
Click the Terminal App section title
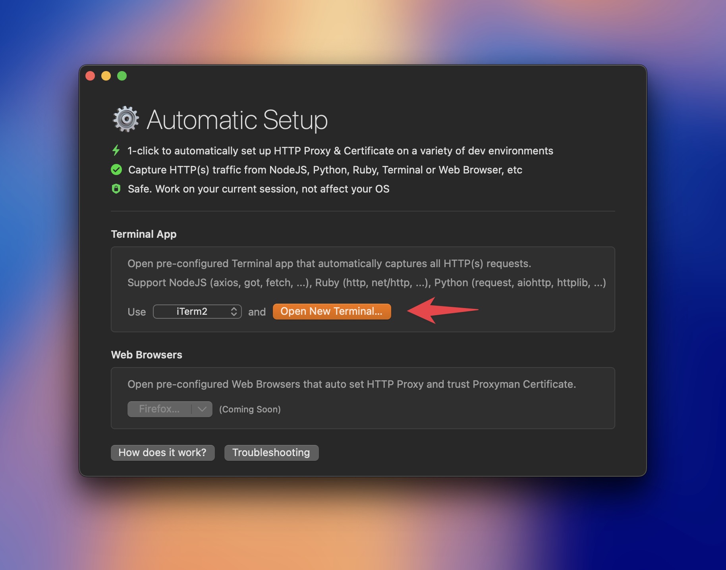144,234
